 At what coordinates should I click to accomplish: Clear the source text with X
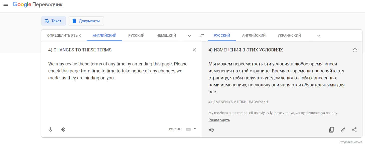pyautogui.click(x=194, y=50)
